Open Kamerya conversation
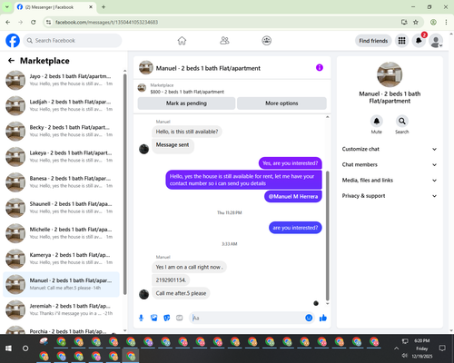Image resolution: width=454 pixels, height=363 pixels. click(x=61, y=259)
